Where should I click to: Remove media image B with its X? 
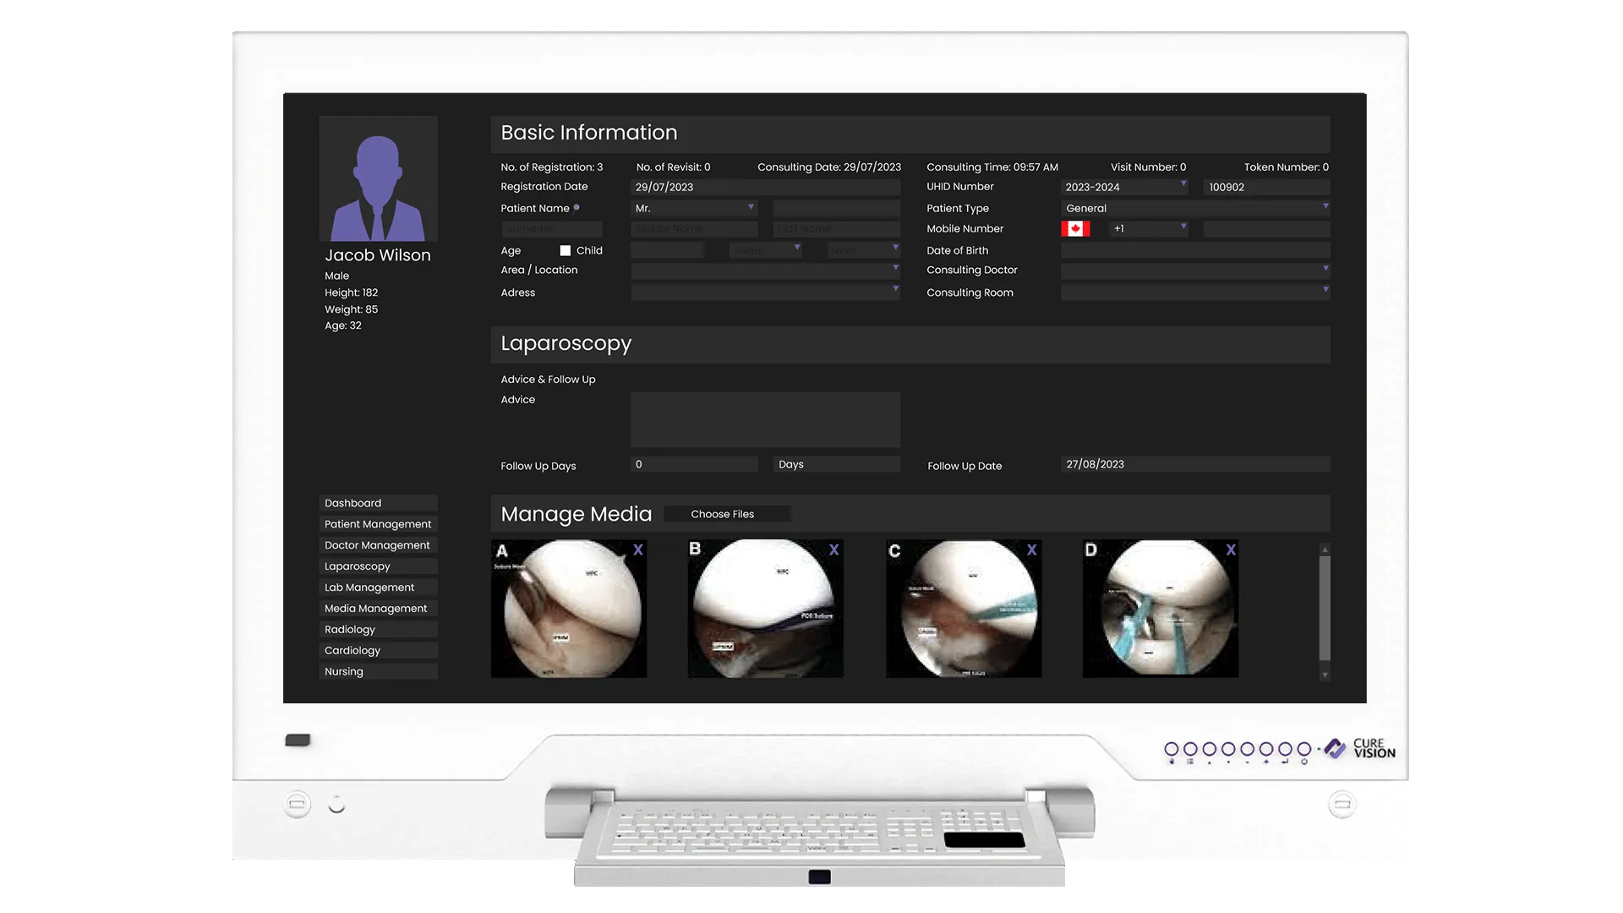coord(834,550)
